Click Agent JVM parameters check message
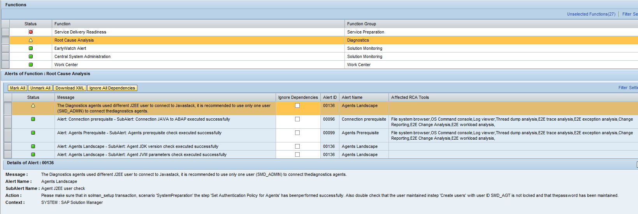Viewport: 638px width, 214px height. point(142,154)
